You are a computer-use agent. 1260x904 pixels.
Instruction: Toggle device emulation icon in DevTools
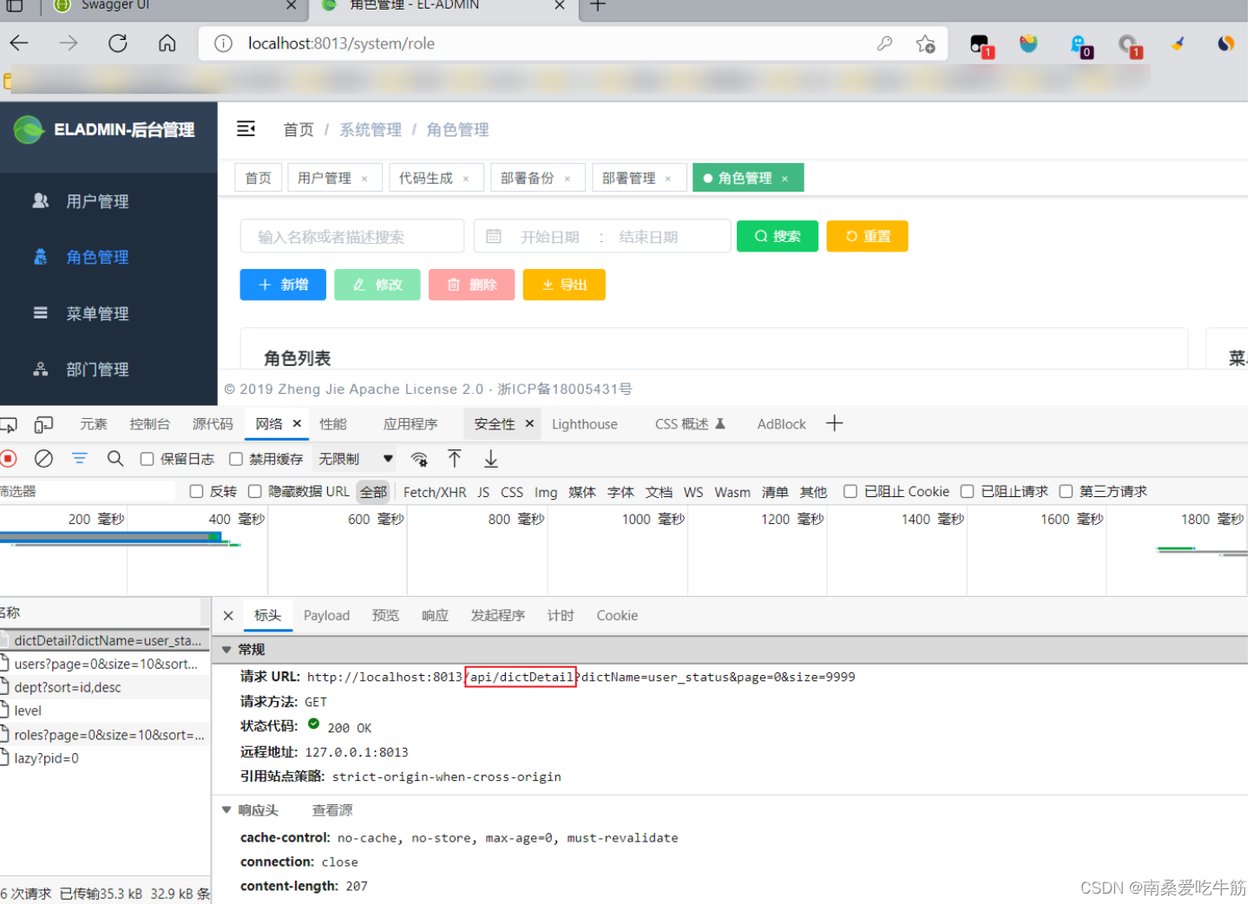tap(43, 424)
